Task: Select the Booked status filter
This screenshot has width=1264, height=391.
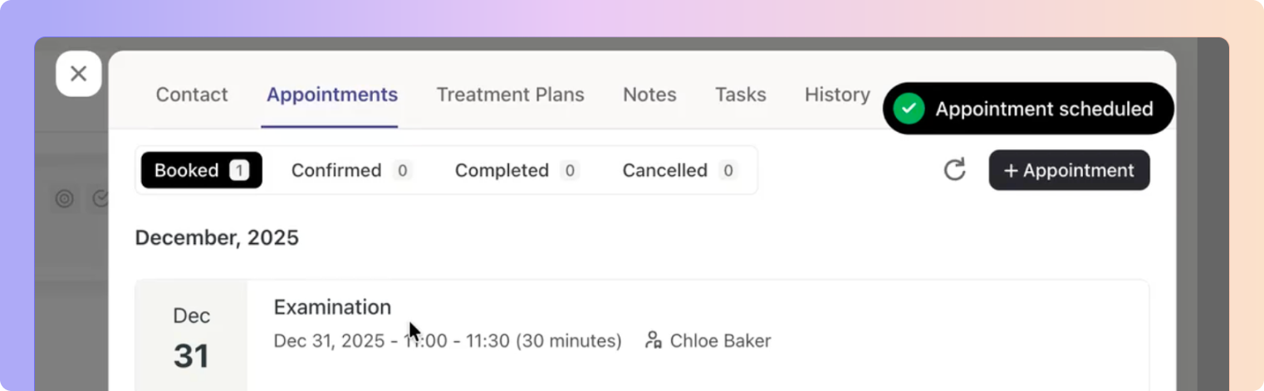Action: [201, 170]
